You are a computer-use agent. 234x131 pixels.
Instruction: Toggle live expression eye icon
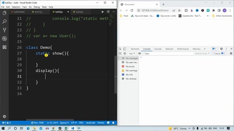coord(140,53)
